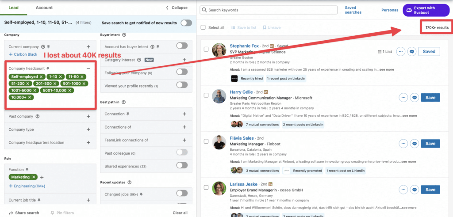Remove Marketing function tag
Screen dimensions: 453x217
pyautogui.click(x=34, y=177)
